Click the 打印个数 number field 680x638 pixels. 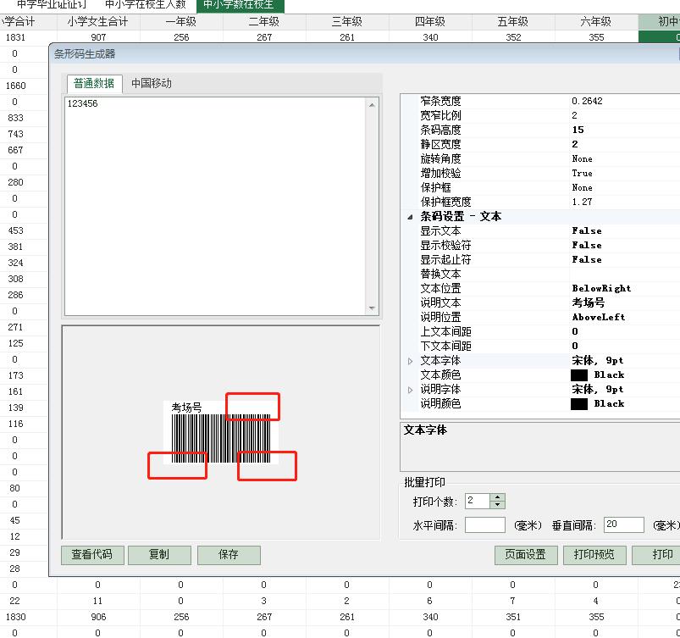[478, 502]
